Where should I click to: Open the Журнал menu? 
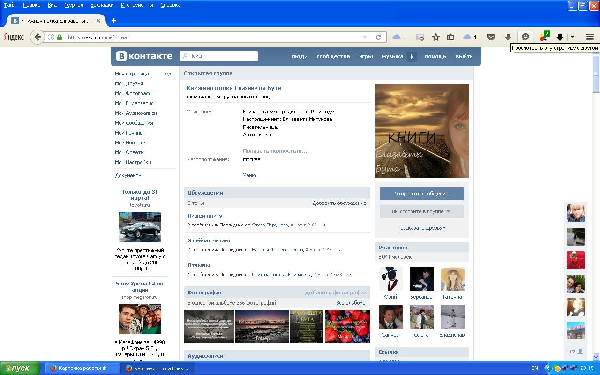(x=74, y=5)
